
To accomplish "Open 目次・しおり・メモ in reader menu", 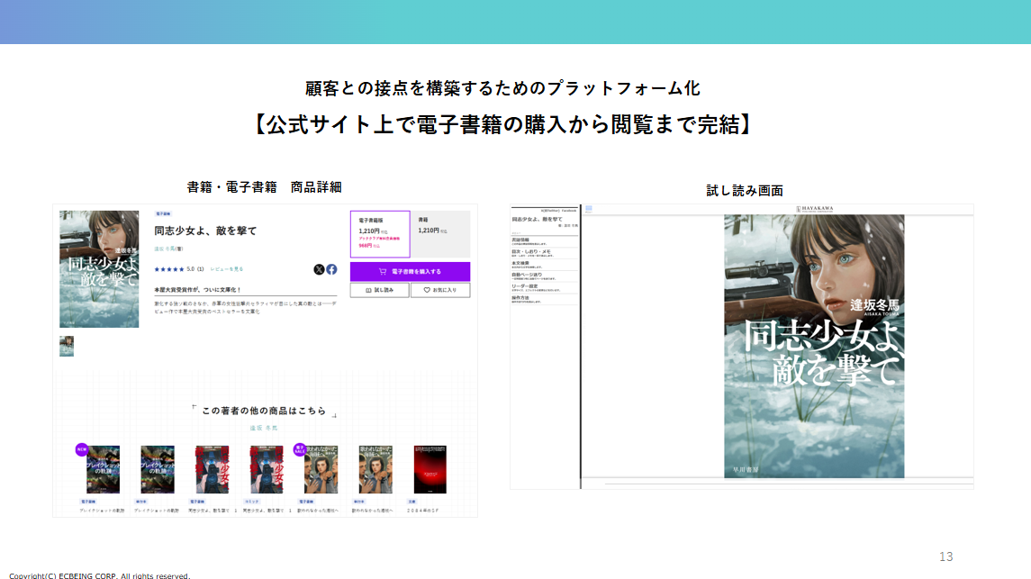I will pos(545,253).
